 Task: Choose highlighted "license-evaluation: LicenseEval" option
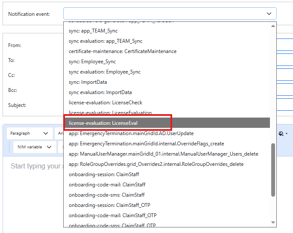point(167,123)
